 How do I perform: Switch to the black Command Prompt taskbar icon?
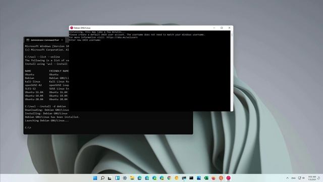[191, 178]
